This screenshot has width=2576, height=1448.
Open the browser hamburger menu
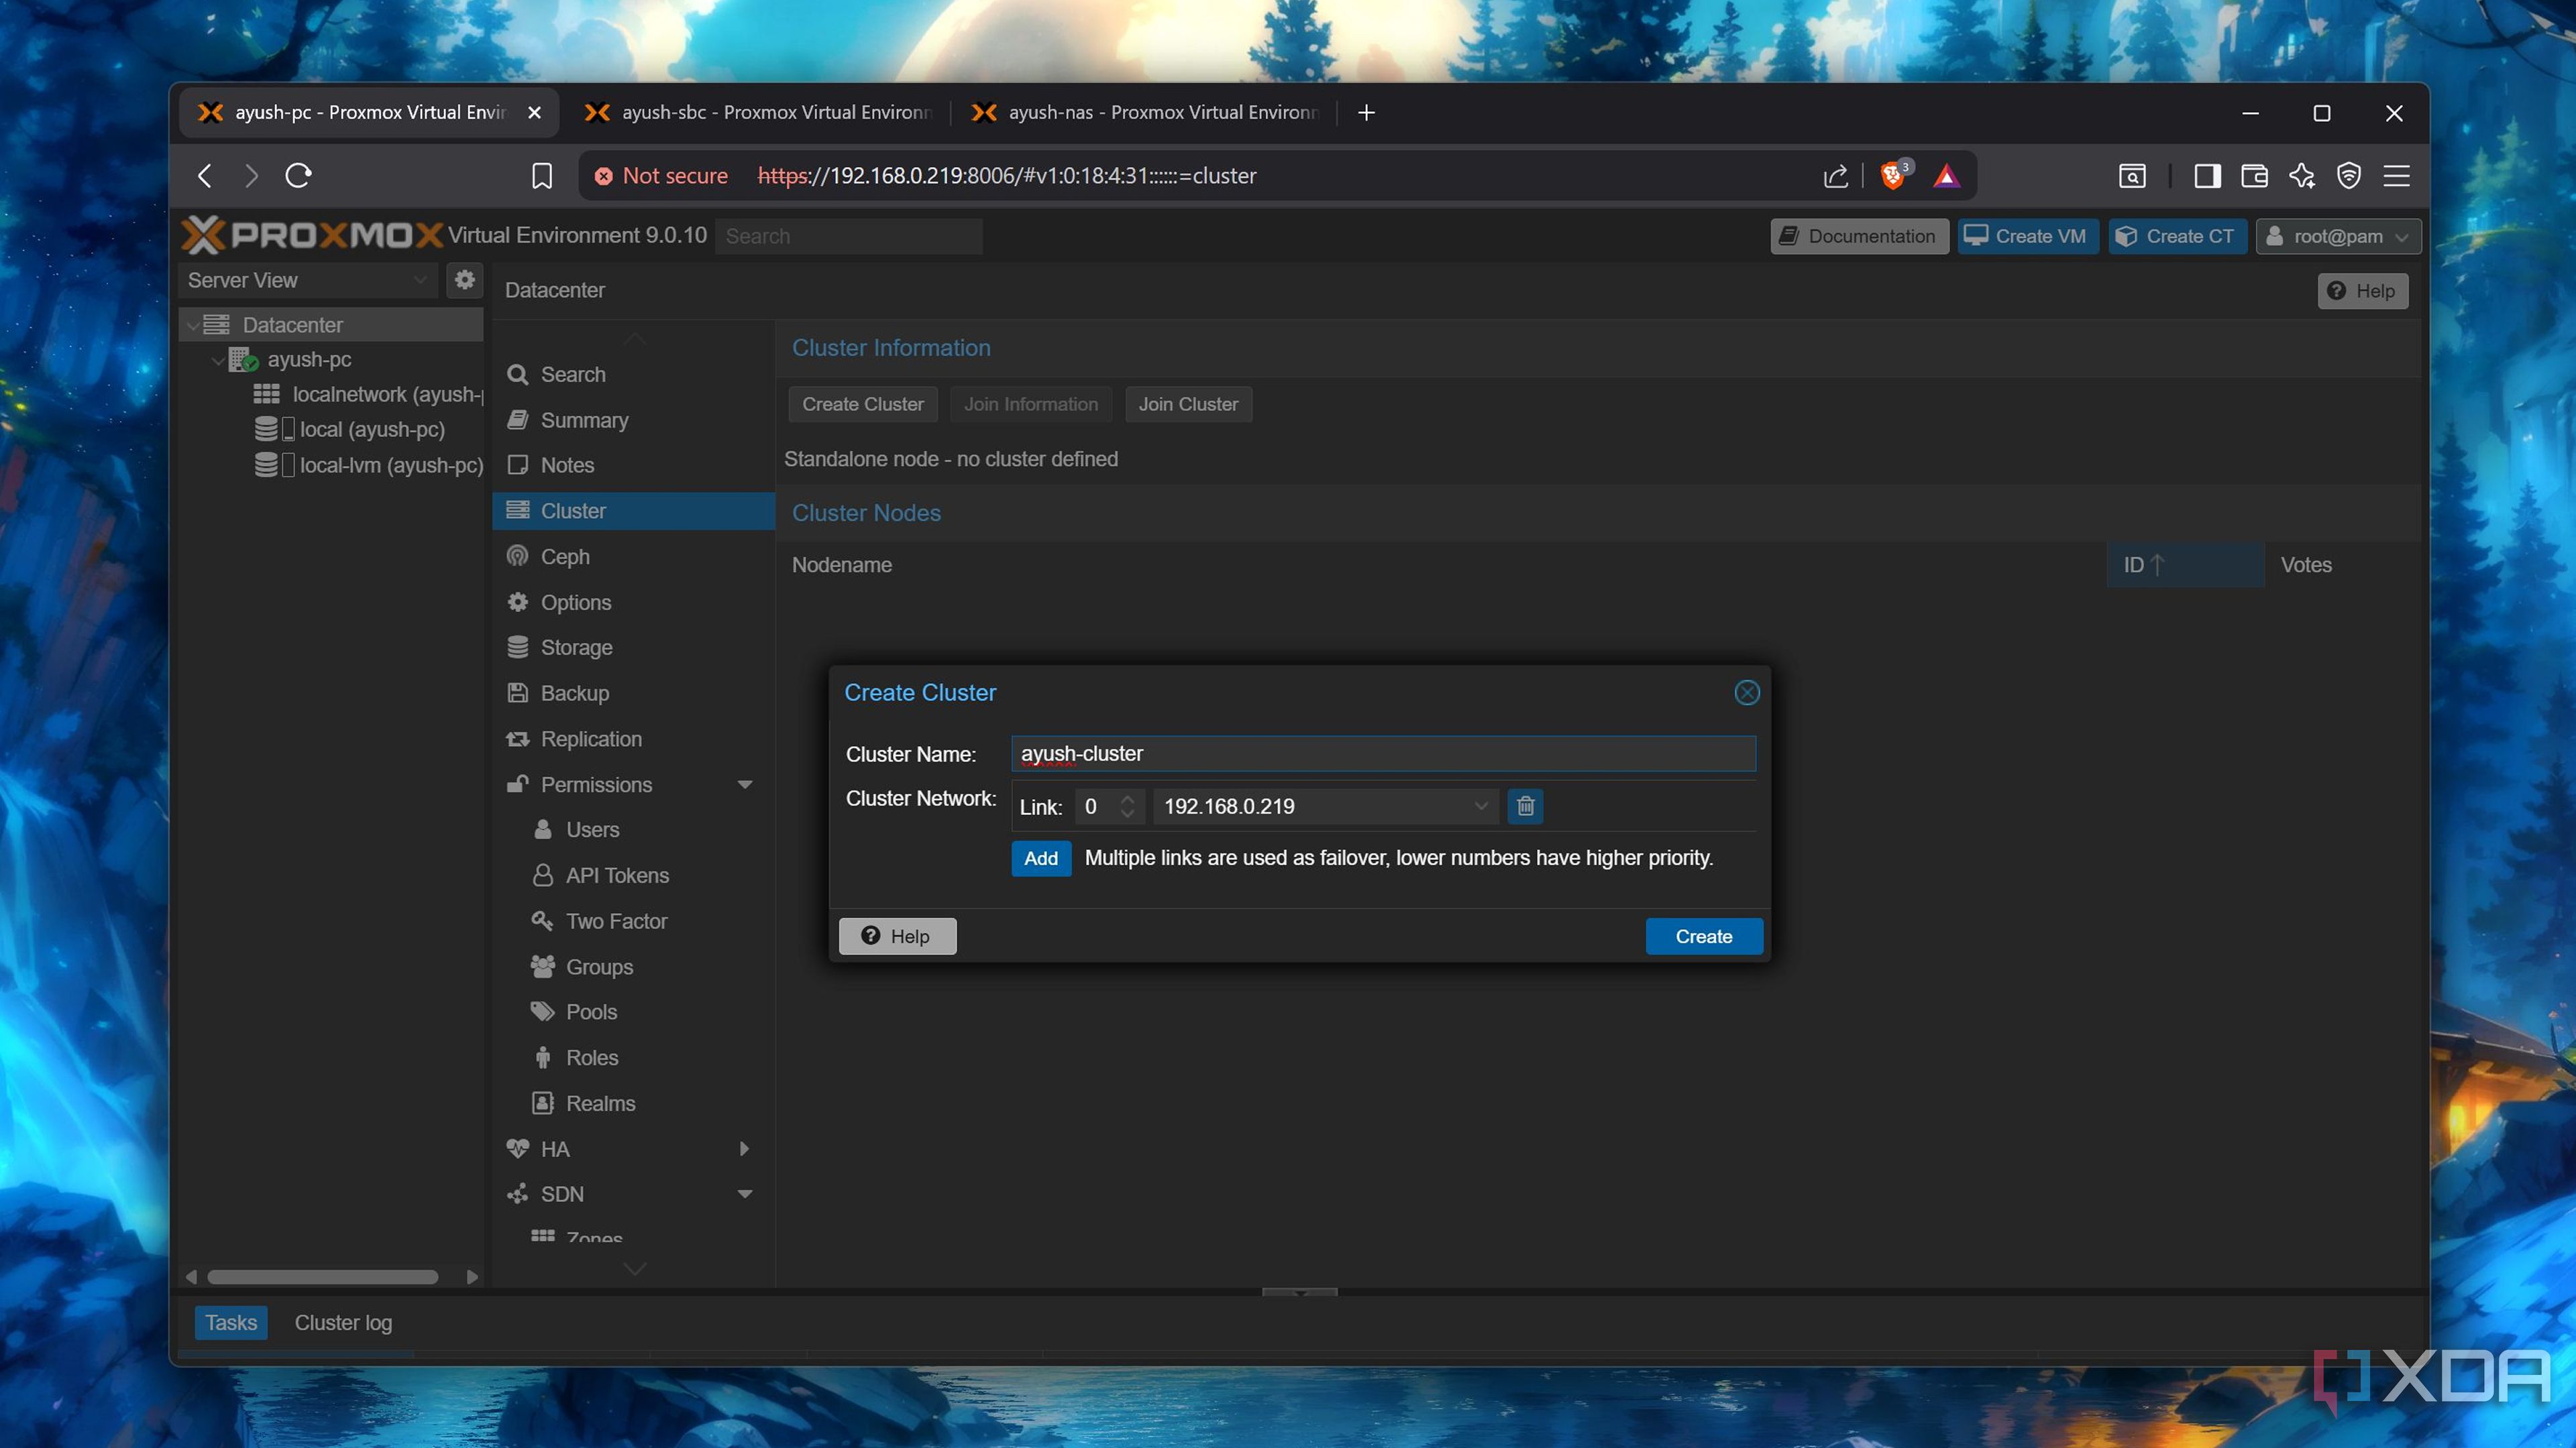(x=2396, y=176)
